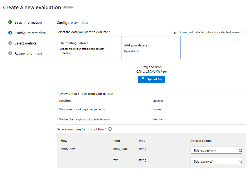Open the ${data.question} dataset column dropdown
This screenshot has height=171, width=252.
(x=215, y=150)
